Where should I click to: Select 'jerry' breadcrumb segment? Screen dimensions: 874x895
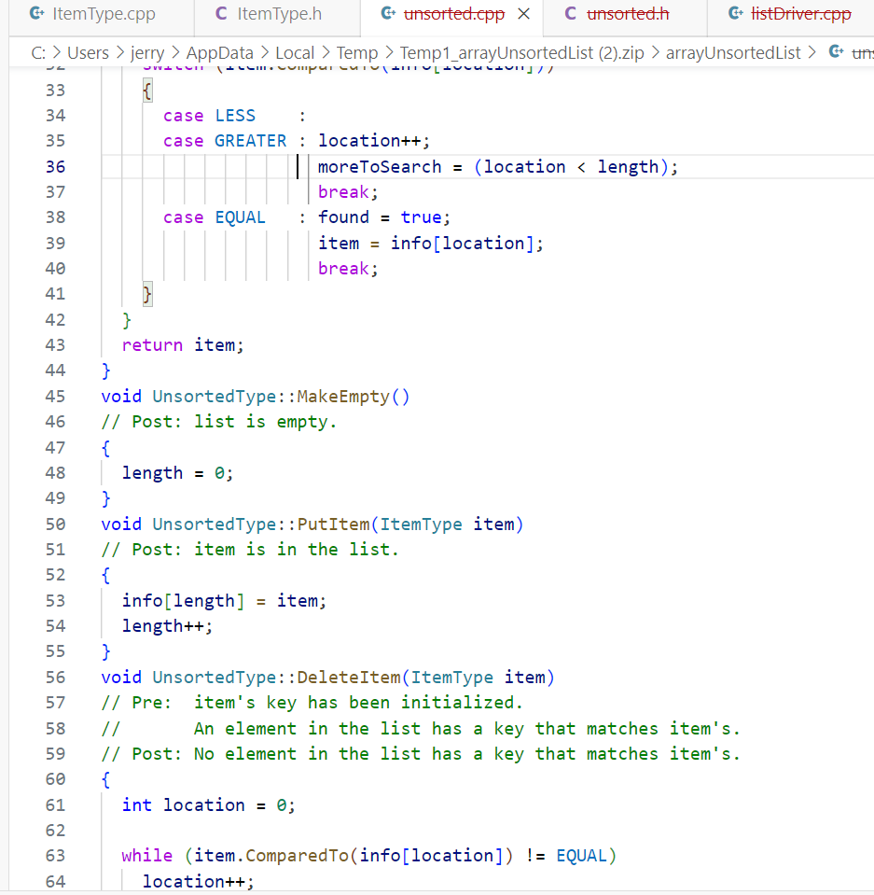tap(147, 53)
